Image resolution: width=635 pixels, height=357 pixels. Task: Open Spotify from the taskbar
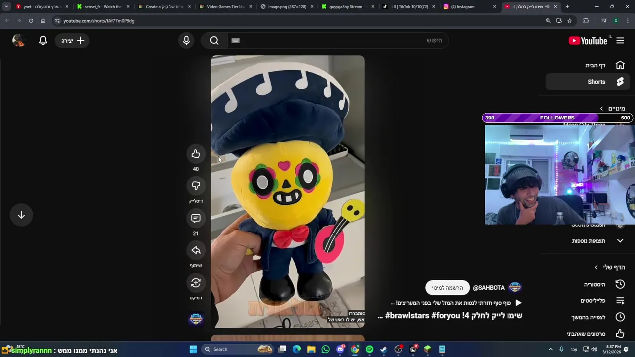(x=369, y=349)
